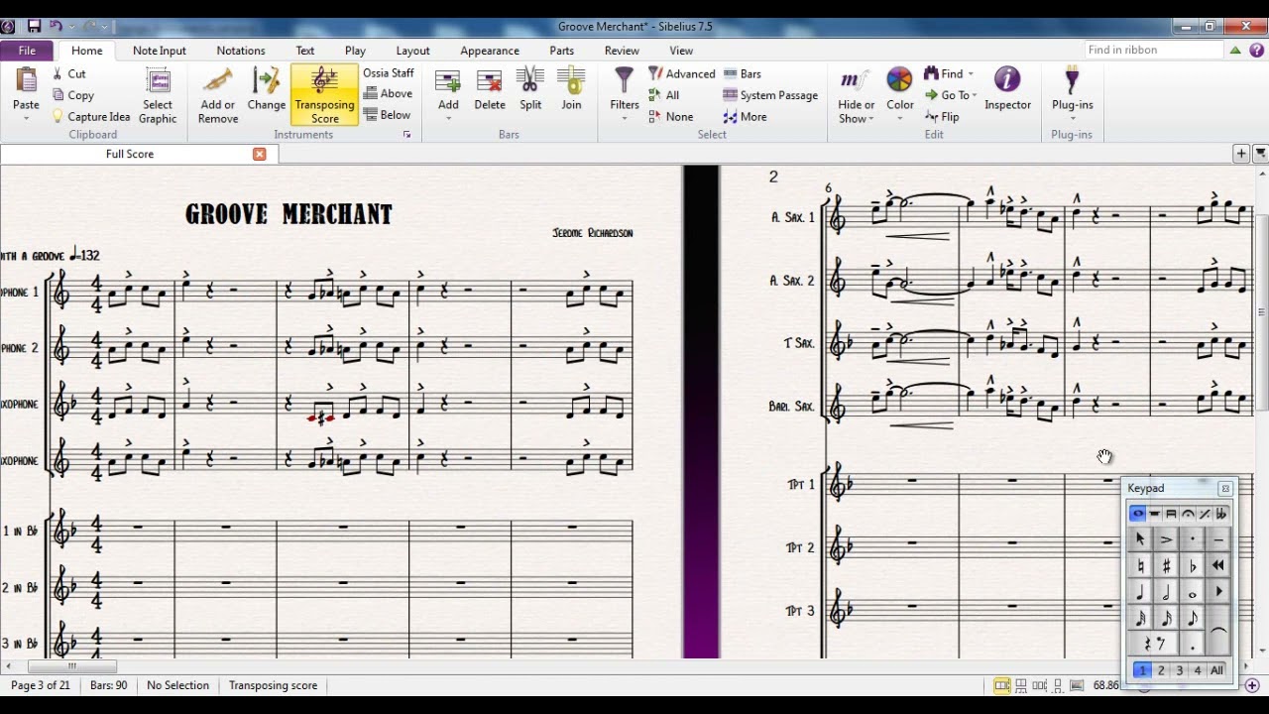Viewport: 1269px width, 714px height.
Task: Open the Parts ribbon tab
Action: click(x=561, y=51)
